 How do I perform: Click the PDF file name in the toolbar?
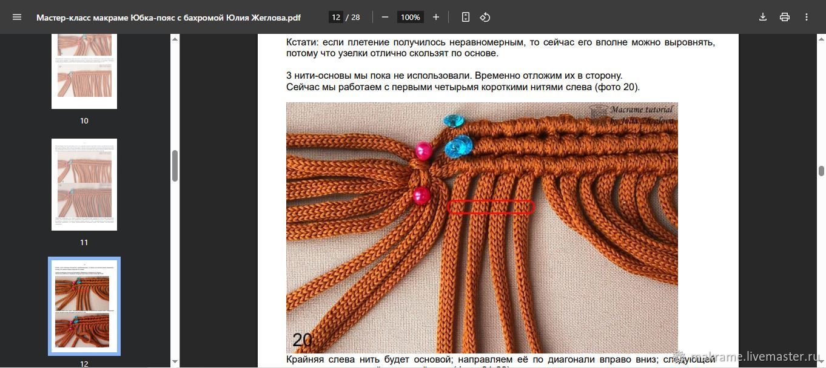pyautogui.click(x=168, y=18)
